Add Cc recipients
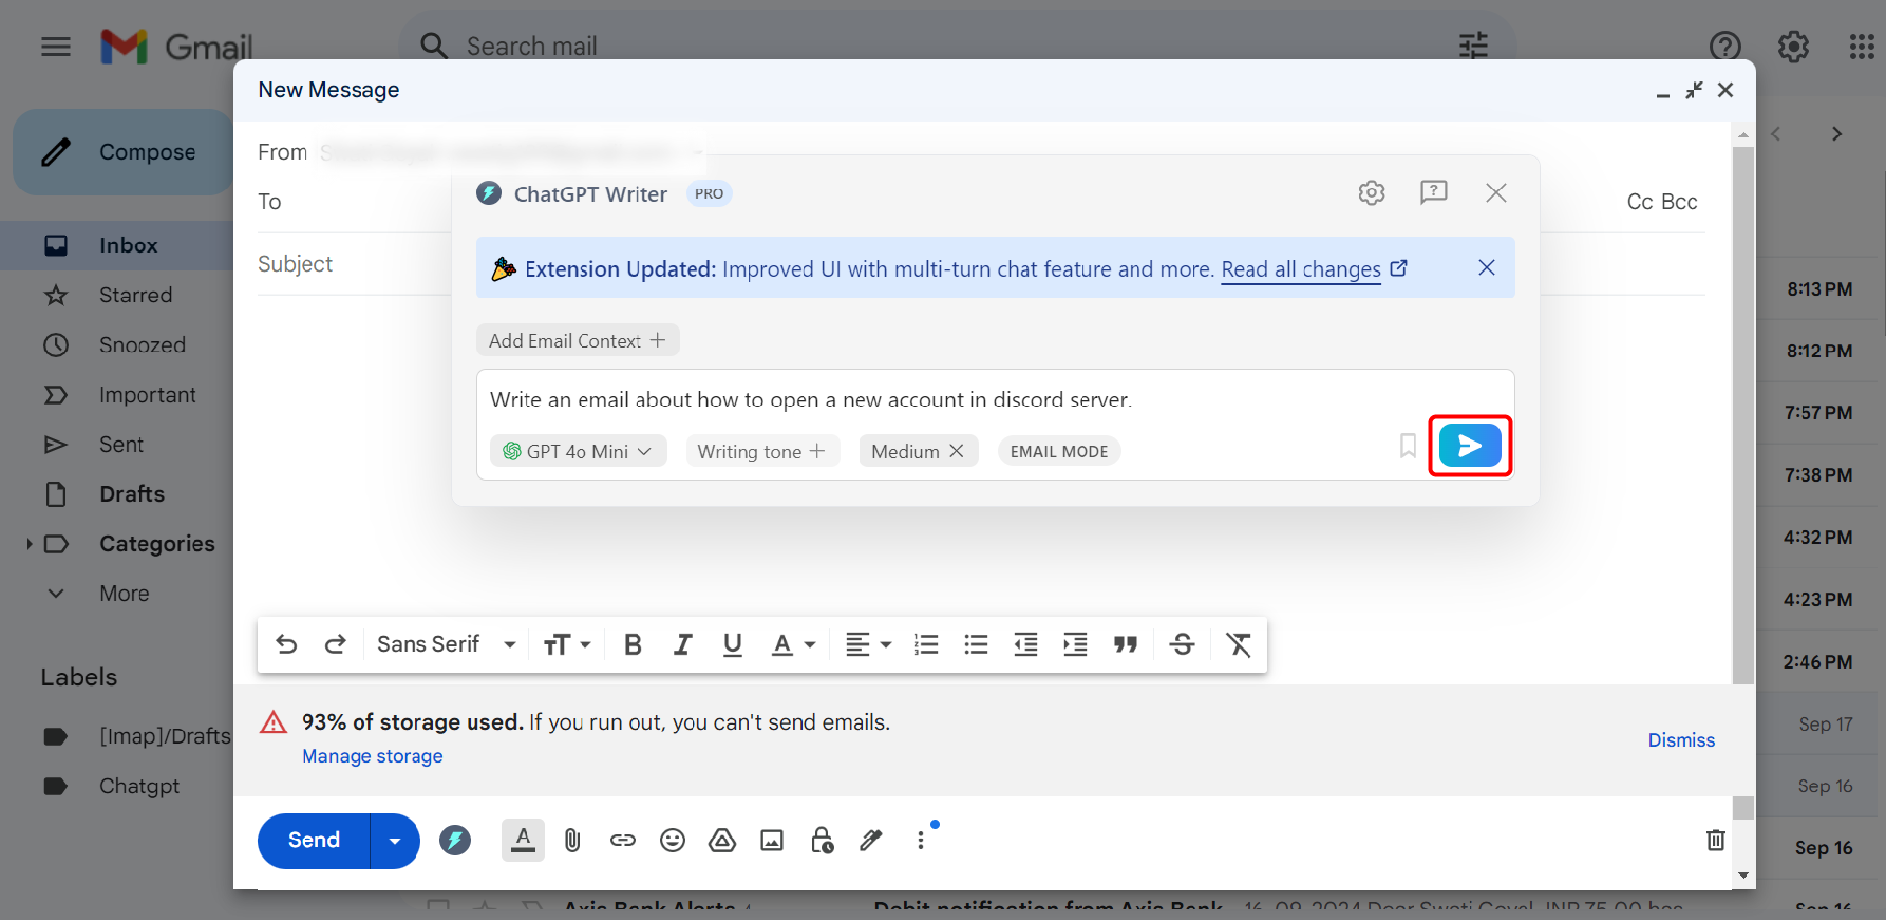 pyautogui.click(x=1639, y=201)
